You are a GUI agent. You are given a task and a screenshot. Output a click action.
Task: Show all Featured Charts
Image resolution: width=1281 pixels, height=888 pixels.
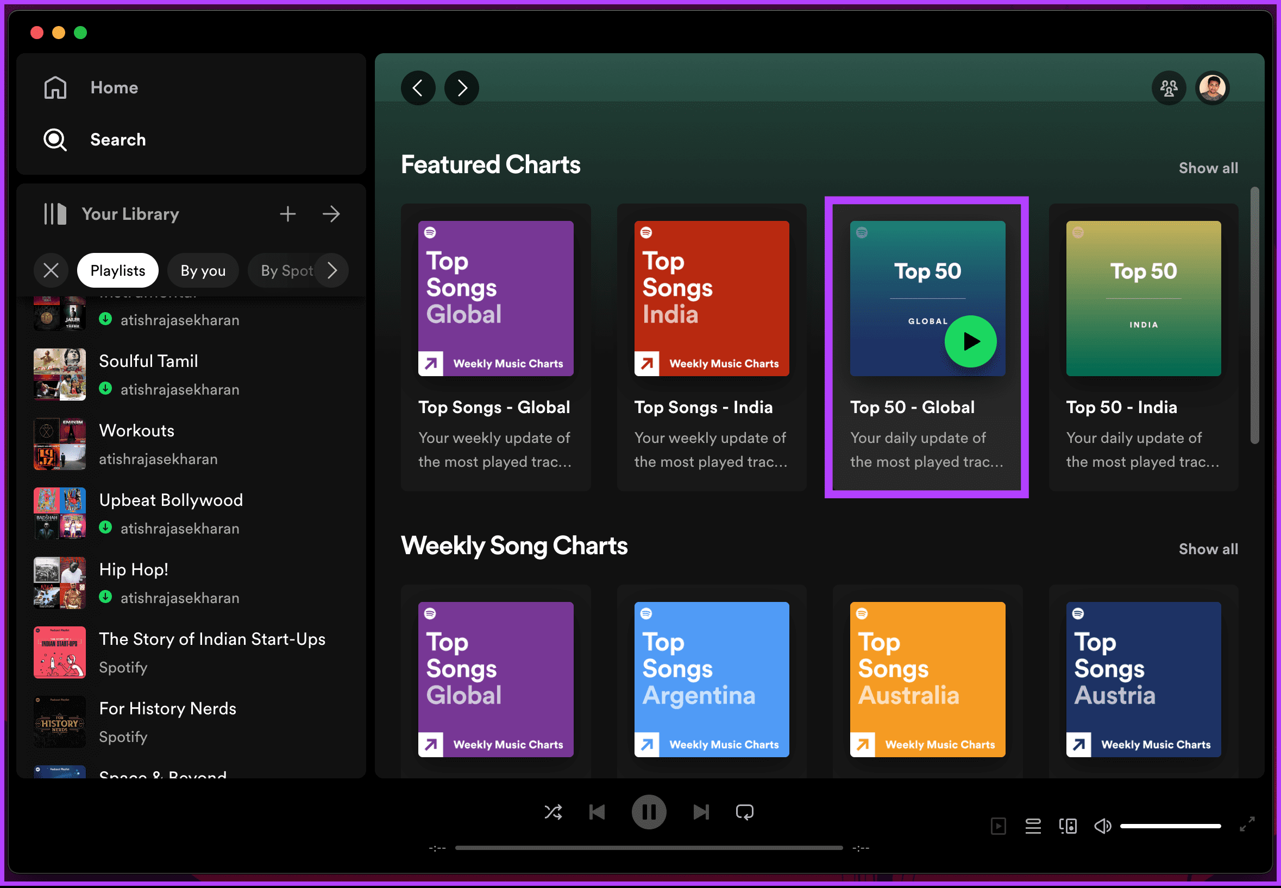click(x=1208, y=168)
